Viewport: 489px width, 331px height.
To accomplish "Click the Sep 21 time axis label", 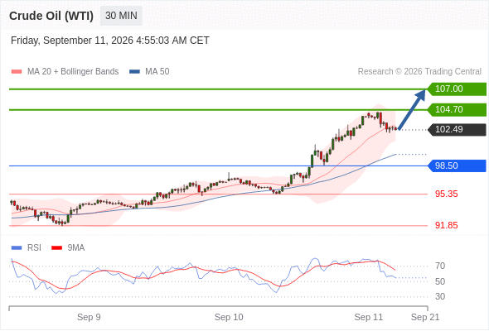I will pos(425,317).
